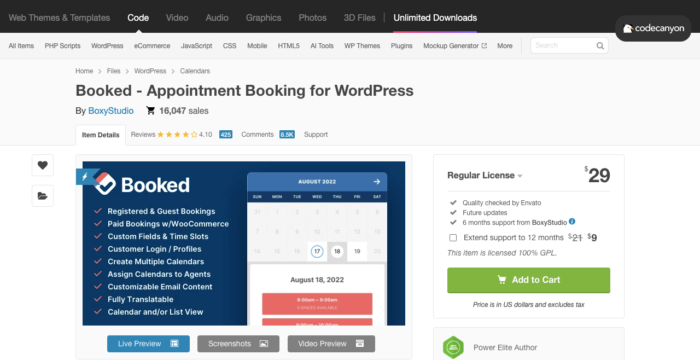Open Mockup Generator external link

(455, 46)
